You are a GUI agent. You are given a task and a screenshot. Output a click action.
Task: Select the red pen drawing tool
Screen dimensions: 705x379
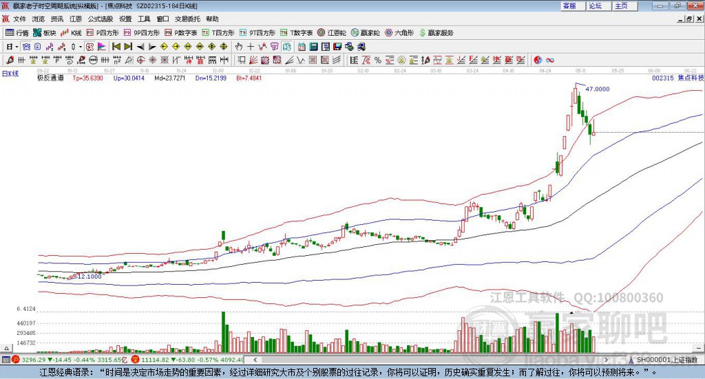click(10, 60)
